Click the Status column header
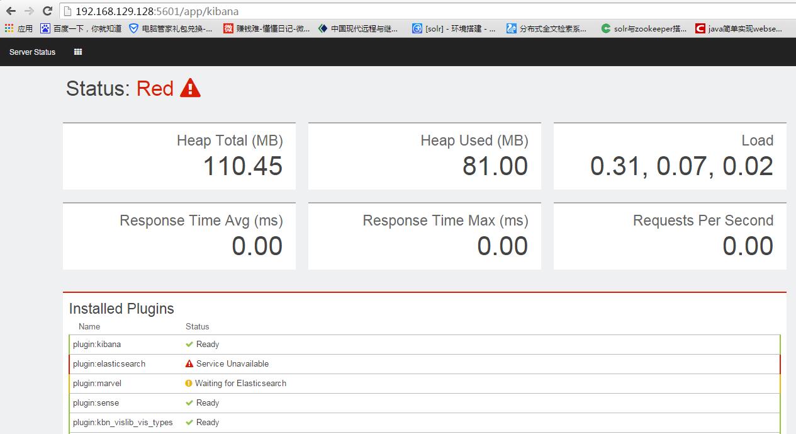This screenshot has width=796, height=434. point(198,326)
